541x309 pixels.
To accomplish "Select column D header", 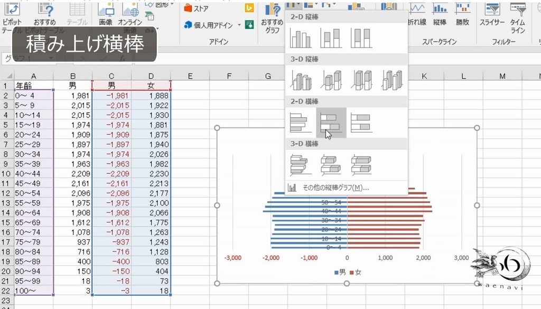I will tap(151, 76).
